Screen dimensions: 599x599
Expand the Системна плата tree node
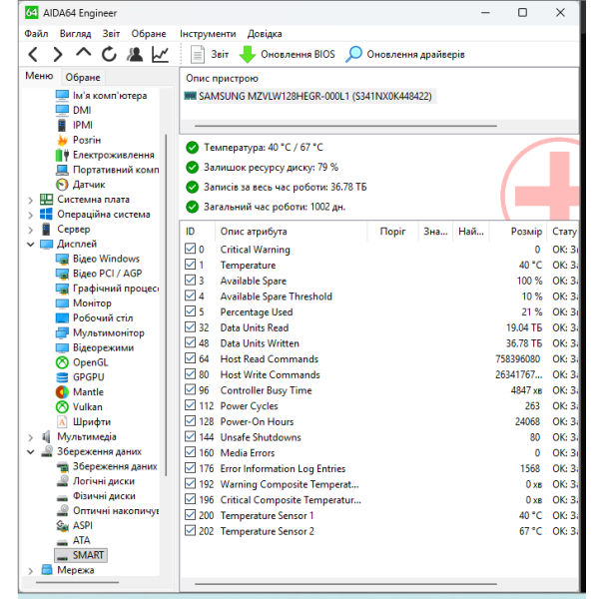pyautogui.click(x=31, y=200)
